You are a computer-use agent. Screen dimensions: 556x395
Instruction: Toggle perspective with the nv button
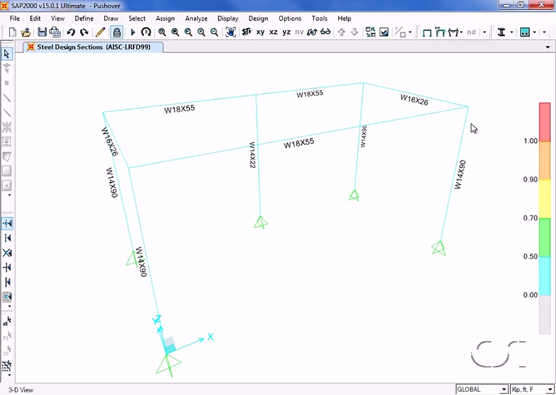pyautogui.click(x=299, y=32)
